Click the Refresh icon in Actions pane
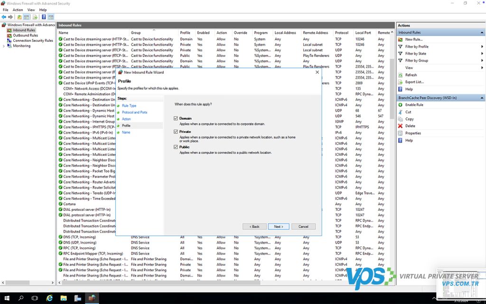The height and width of the screenshot is (304, 486). pyautogui.click(x=401, y=75)
